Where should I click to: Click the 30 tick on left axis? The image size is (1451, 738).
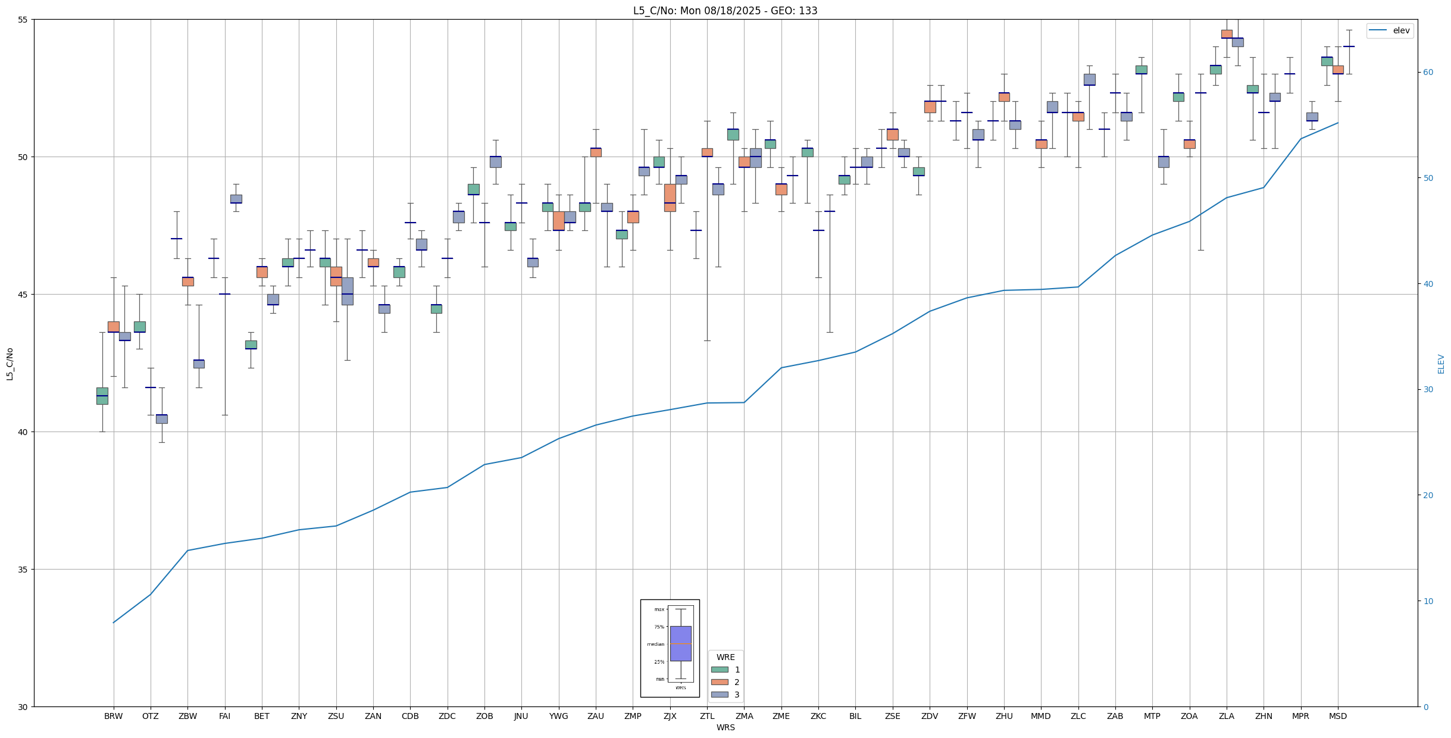pyautogui.click(x=24, y=706)
